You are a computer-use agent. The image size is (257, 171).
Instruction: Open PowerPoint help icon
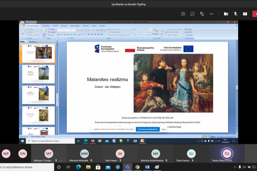[x=237, y=26]
